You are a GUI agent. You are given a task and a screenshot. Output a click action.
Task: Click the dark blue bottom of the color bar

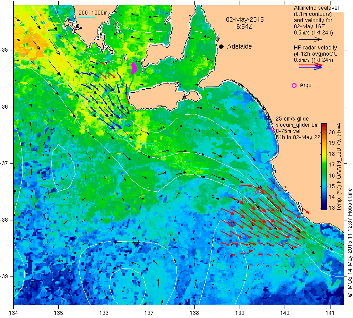[324, 208]
